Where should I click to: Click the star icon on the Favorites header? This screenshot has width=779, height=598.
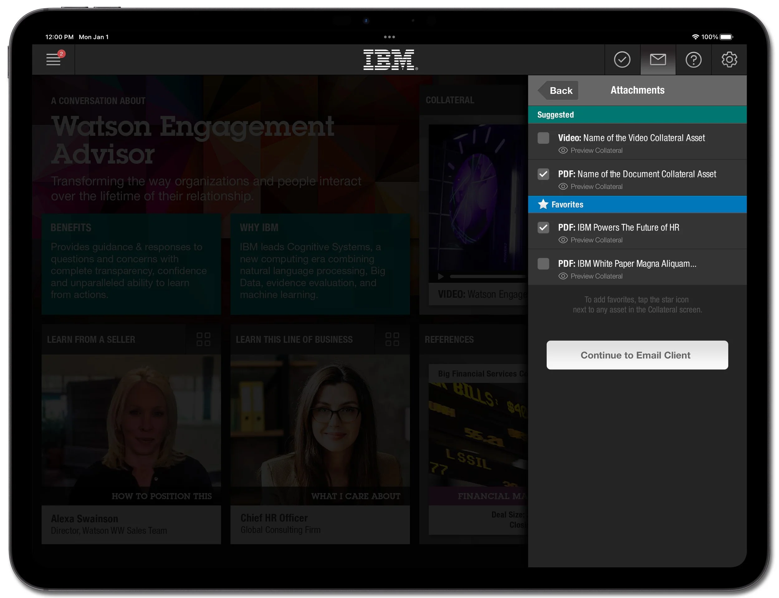[x=544, y=204]
